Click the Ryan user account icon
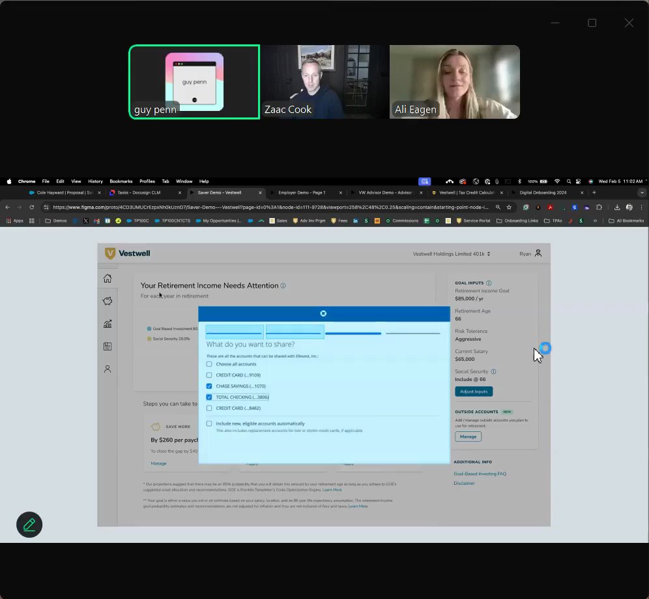Screen dimensions: 649x599 [x=538, y=253]
